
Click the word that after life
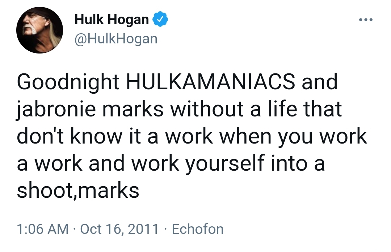(x=323, y=108)
